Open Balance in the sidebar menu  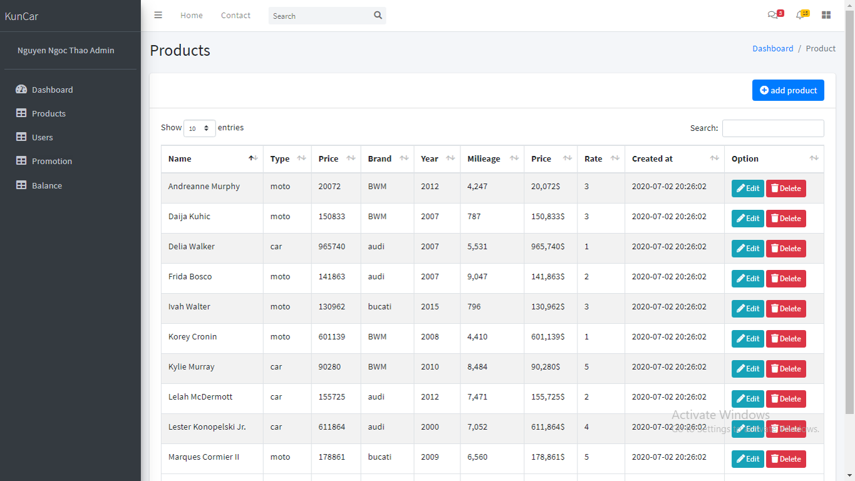tap(47, 185)
